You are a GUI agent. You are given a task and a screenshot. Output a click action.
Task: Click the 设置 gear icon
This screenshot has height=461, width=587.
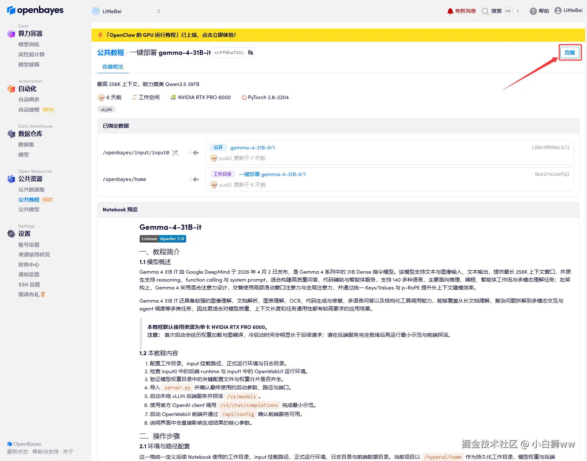tap(11, 234)
